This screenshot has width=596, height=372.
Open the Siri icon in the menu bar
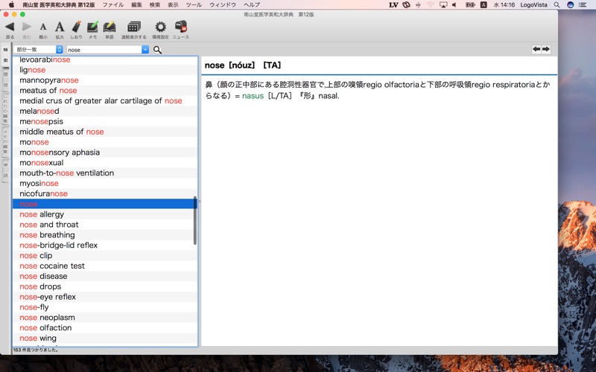[x=570, y=5]
